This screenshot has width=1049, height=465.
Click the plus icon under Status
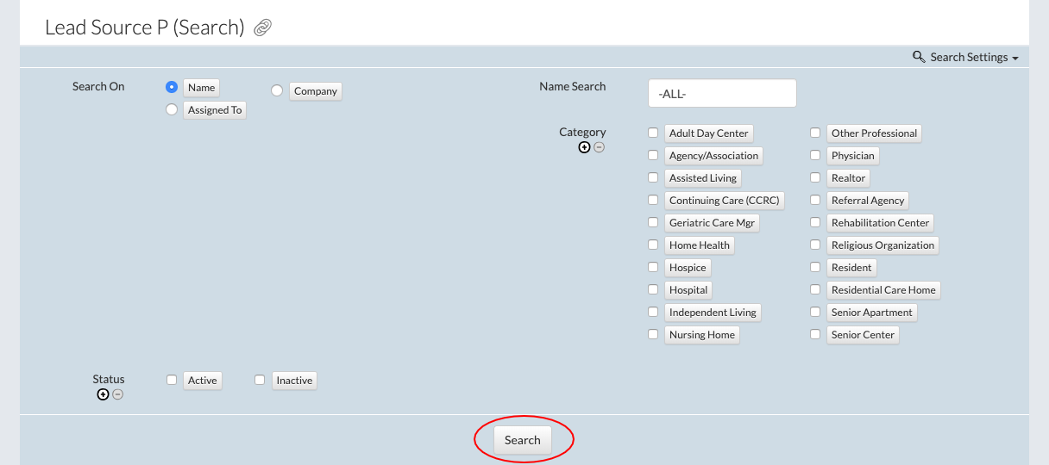tap(103, 394)
